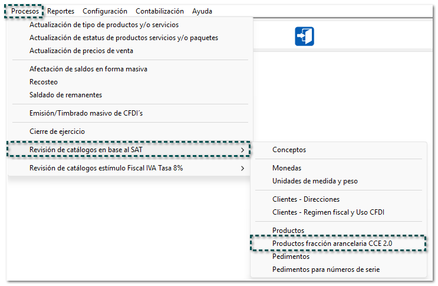
Task: Select Actualización de tipo de productos y/o servicios
Action: pyautogui.click(x=104, y=25)
